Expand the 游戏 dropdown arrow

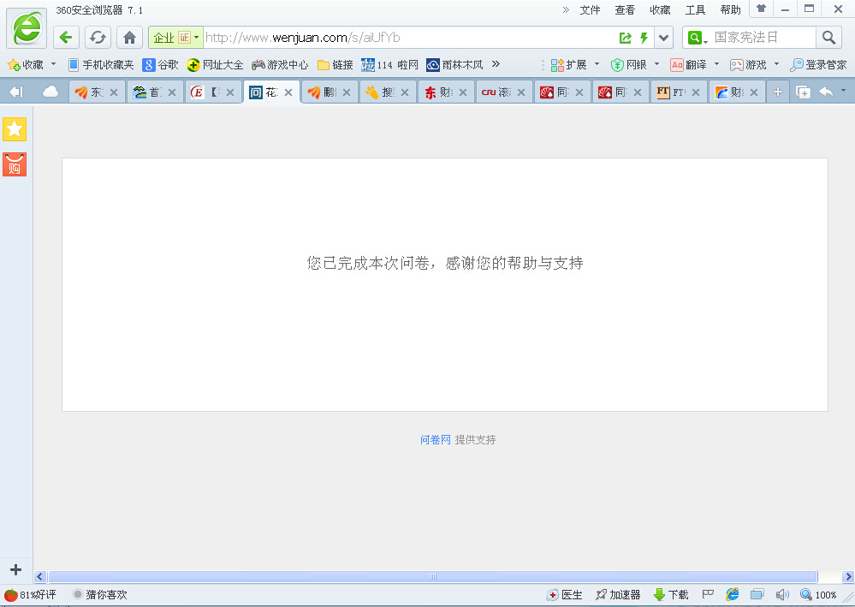[776, 64]
